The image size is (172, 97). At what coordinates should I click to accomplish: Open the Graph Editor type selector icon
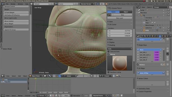3,95
